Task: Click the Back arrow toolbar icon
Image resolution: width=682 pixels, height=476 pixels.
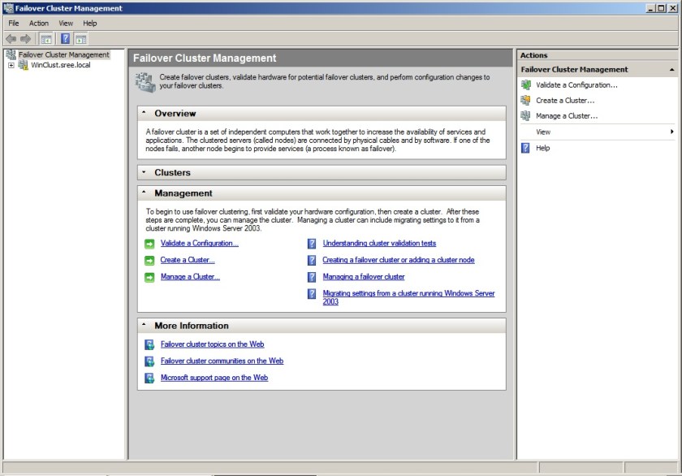Action: click(x=11, y=38)
